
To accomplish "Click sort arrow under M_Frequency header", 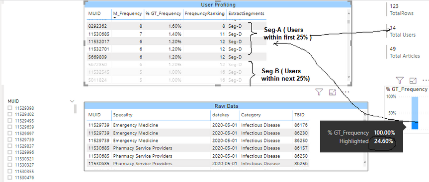I will (x=115, y=18).
